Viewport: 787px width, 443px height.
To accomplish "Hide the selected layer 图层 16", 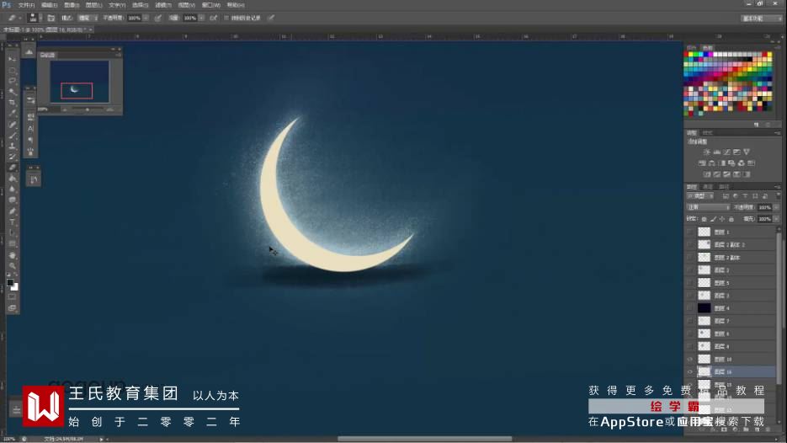I will pyautogui.click(x=690, y=371).
